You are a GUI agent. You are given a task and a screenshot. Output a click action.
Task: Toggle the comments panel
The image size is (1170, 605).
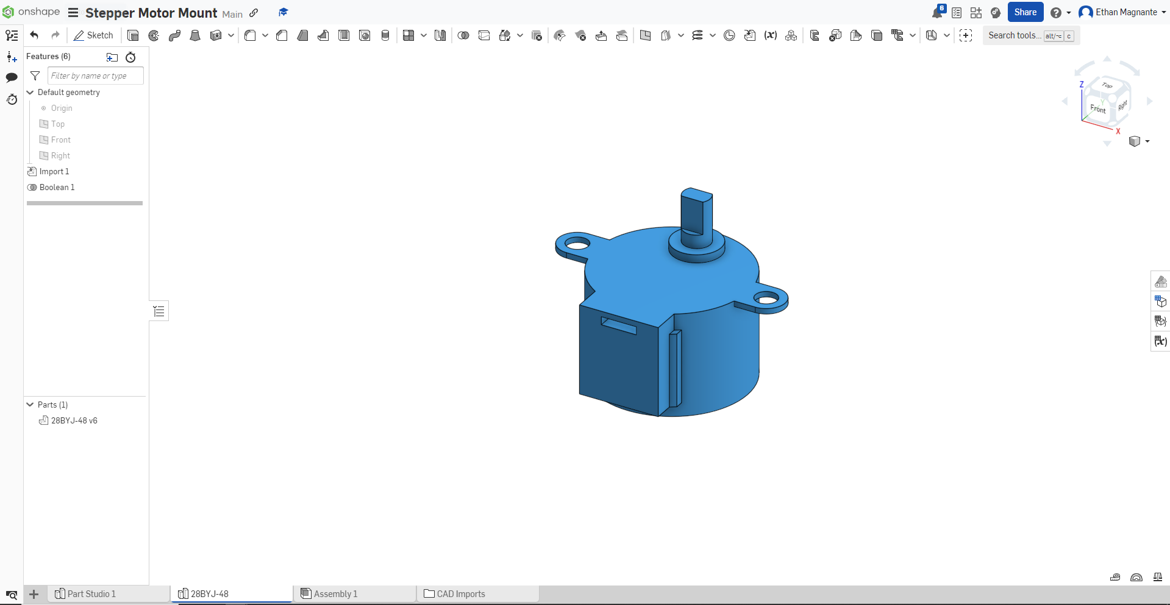click(12, 77)
